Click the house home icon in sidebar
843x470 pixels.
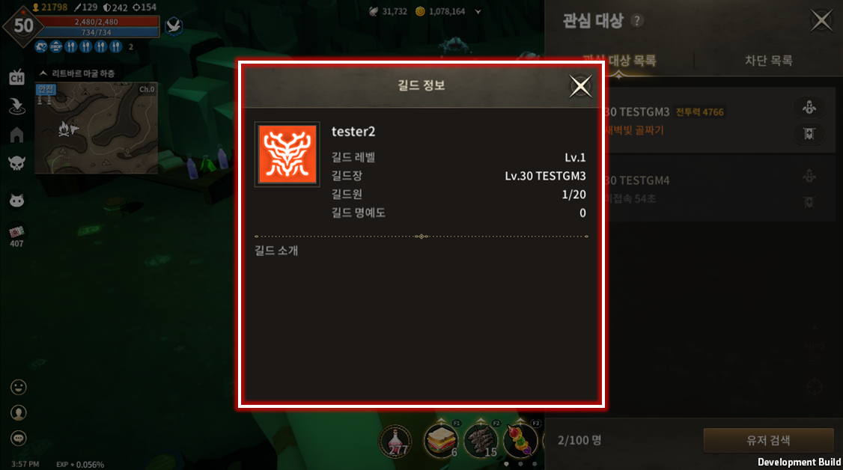tap(16, 134)
